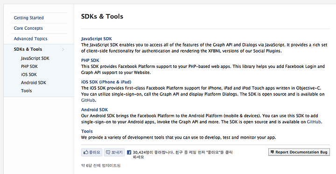The height and width of the screenshot is (174, 336).
Task: Open Advanced Topics in the sidebar
Action: (x=30, y=39)
